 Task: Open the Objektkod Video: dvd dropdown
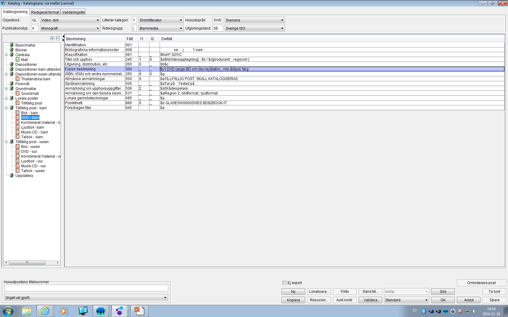tap(98, 20)
